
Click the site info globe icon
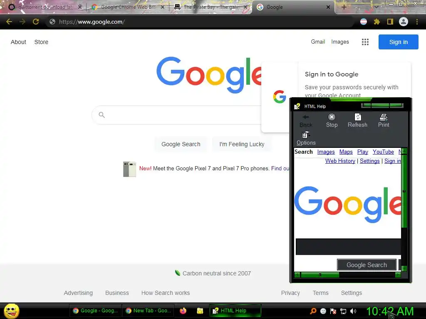[52, 22]
